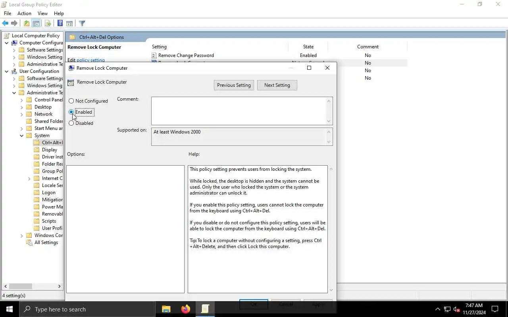508x317 pixels.
Task: Select the Disabled radio button
Action: pos(71,123)
